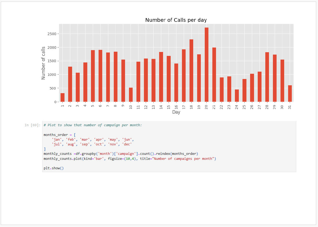
Task: Click the "Number of calls" y-axis label
Action: tap(44, 63)
